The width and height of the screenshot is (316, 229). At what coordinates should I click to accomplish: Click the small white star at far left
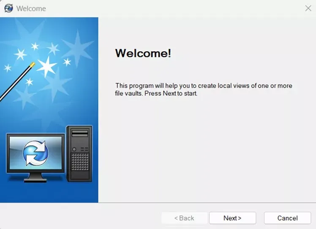8,68
